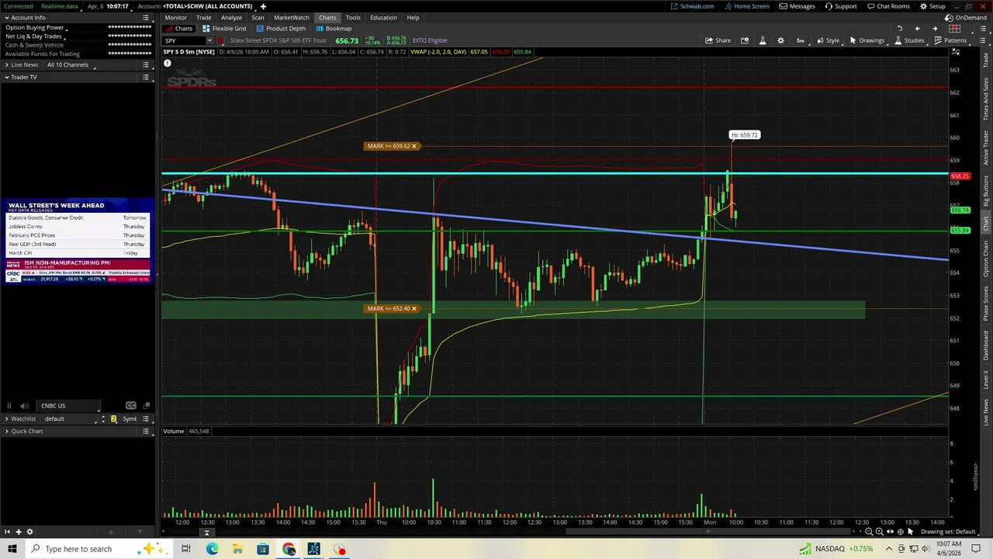993x559 pixels.
Task: Open Setup gear menu
Action: 932,6
